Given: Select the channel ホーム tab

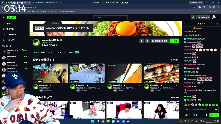Looking at the screenshot, I should tap(36, 52).
